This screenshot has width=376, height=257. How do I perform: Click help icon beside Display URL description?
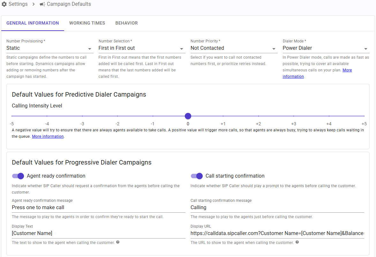coord(297,242)
